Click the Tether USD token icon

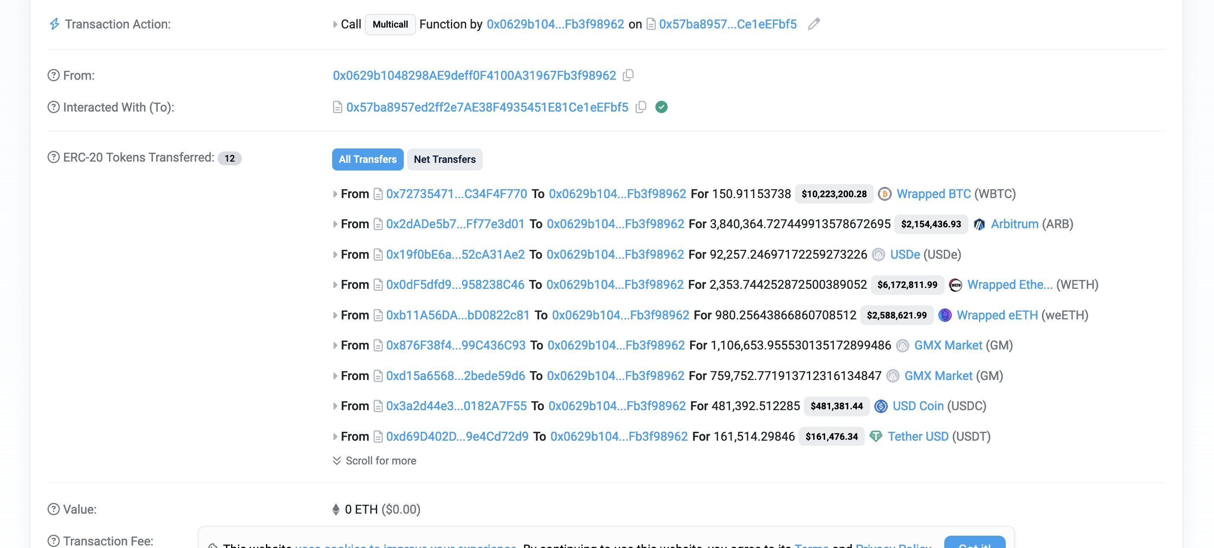876,437
